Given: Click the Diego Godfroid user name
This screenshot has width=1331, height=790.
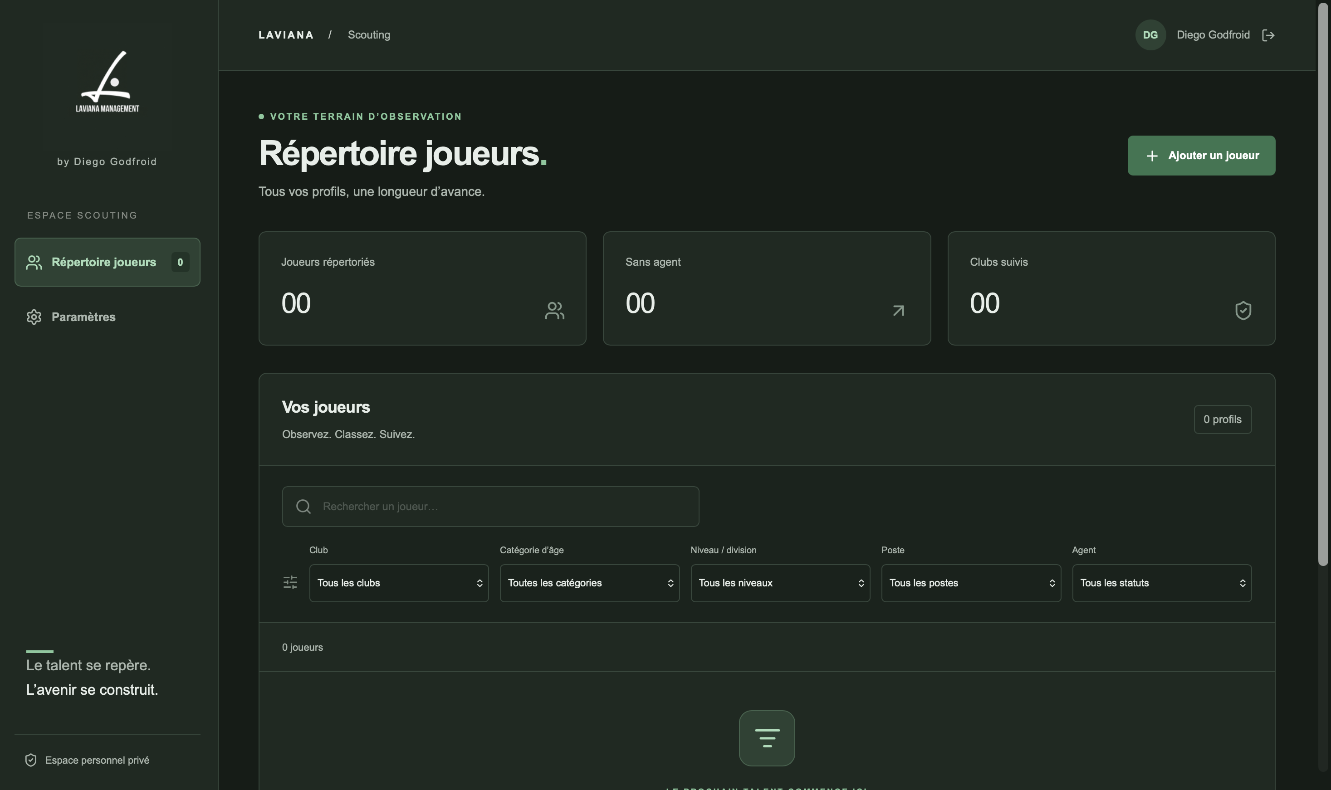Looking at the screenshot, I should [x=1213, y=35].
